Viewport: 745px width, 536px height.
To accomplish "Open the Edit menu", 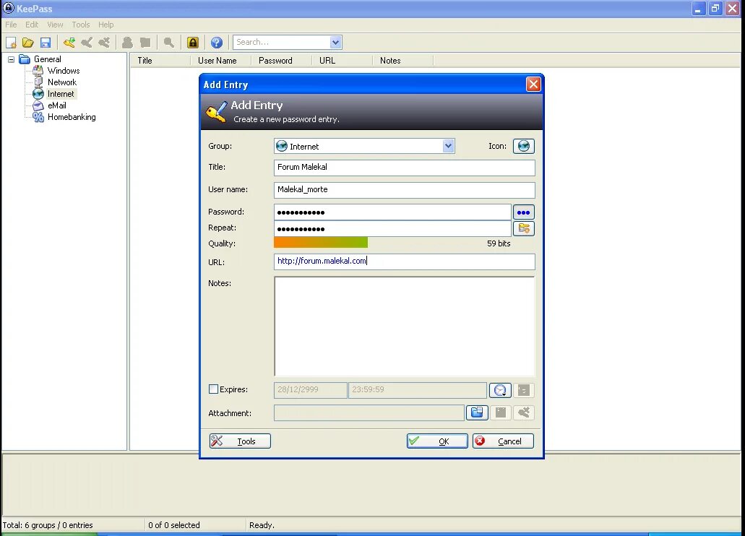I will [32, 25].
